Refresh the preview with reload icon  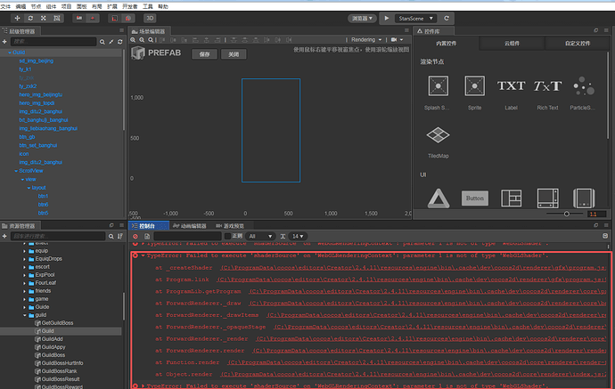tap(447, 19)
